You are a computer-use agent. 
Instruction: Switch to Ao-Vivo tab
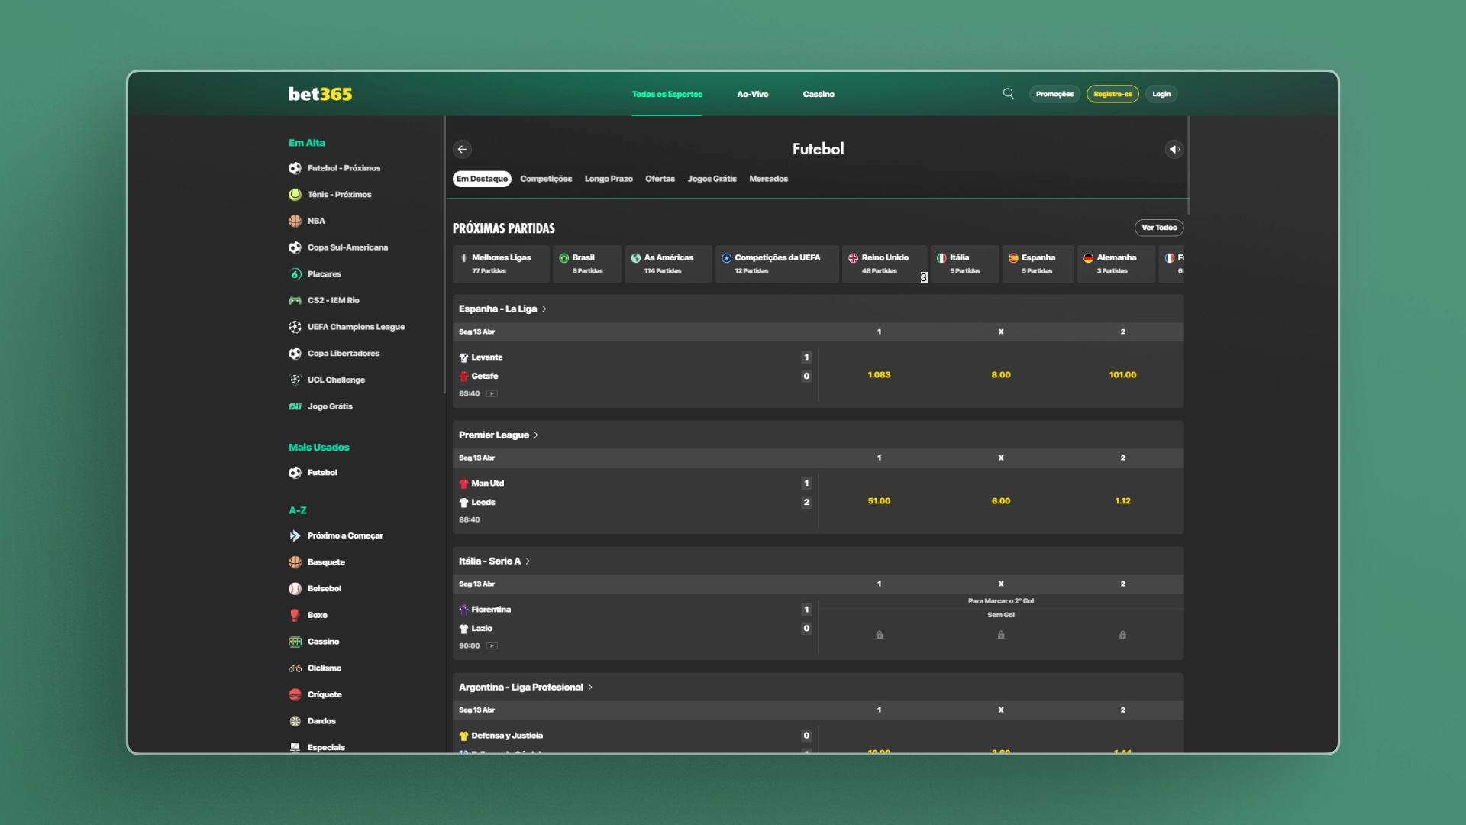coord(752,94)
